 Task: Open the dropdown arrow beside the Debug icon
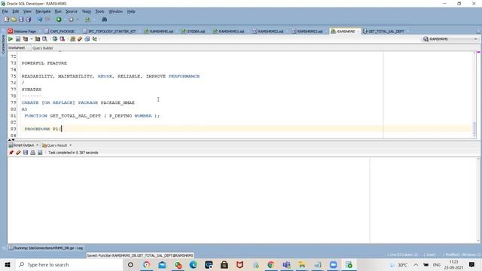tap(77, 20)
